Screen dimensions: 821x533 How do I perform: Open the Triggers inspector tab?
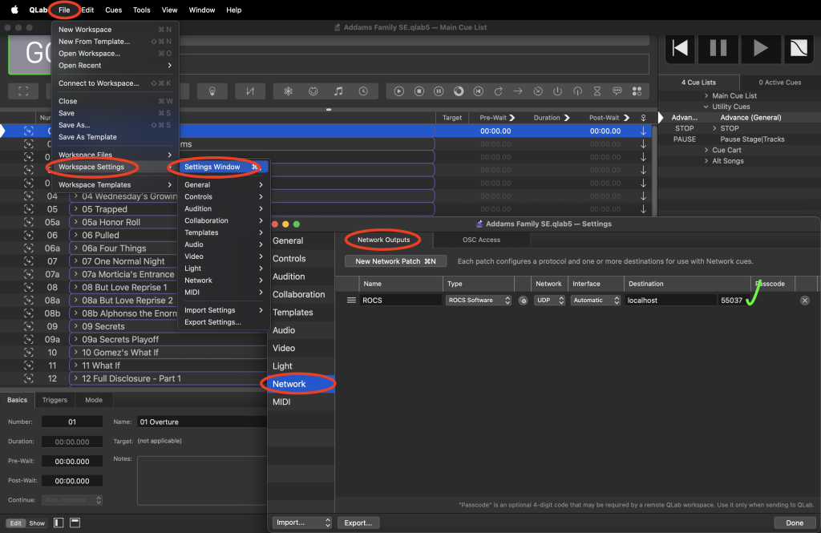click(55, 400)
